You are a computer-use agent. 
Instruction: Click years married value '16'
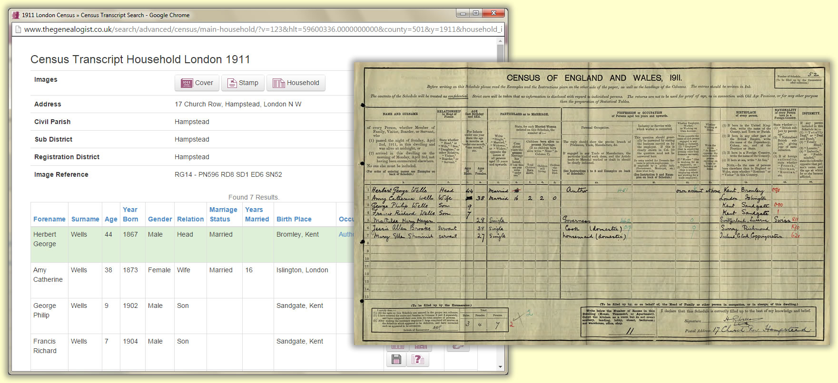click(x=249, y=270)
